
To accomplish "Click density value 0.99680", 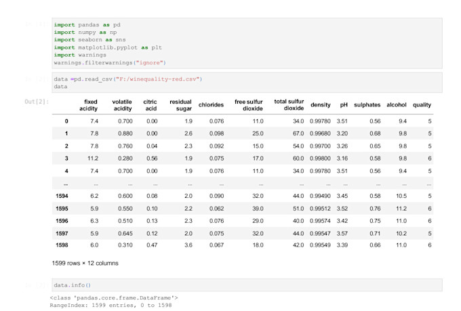I will tap(320, 133).
